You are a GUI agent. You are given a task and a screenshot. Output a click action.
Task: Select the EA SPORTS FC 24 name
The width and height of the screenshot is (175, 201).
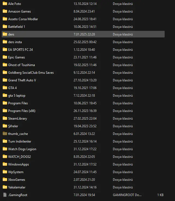pyautogui.click(x=20, y=50)
